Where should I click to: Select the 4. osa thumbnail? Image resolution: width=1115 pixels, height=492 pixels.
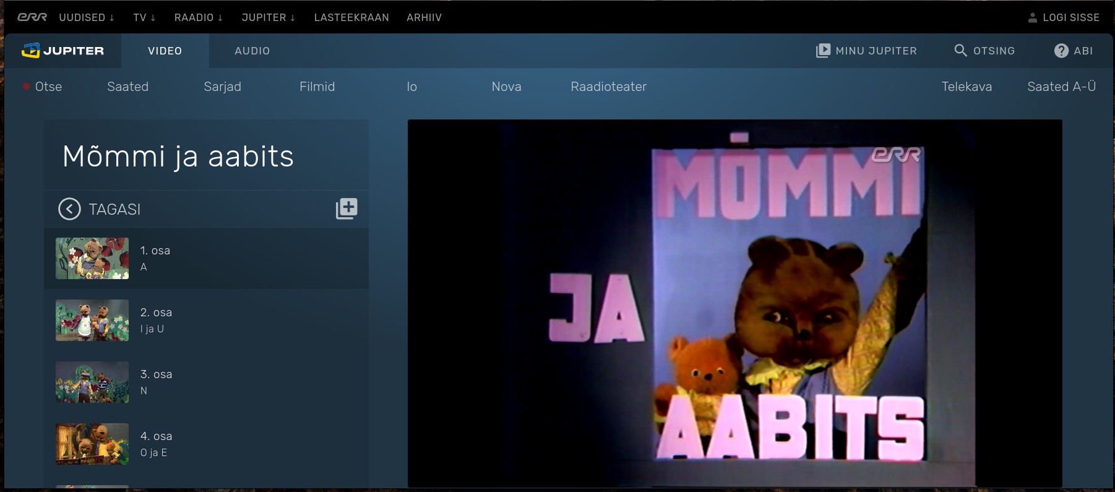[x=92, y=444]
